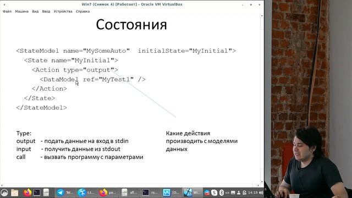Screen dimensions: 352x198
Task: Open the tray icon next to 'us' indicator
Action: tap(233, 193)
